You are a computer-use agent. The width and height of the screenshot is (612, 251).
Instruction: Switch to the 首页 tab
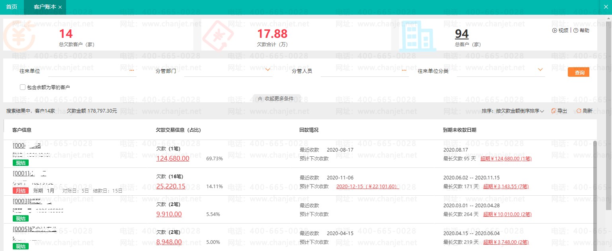click(12, 7)
